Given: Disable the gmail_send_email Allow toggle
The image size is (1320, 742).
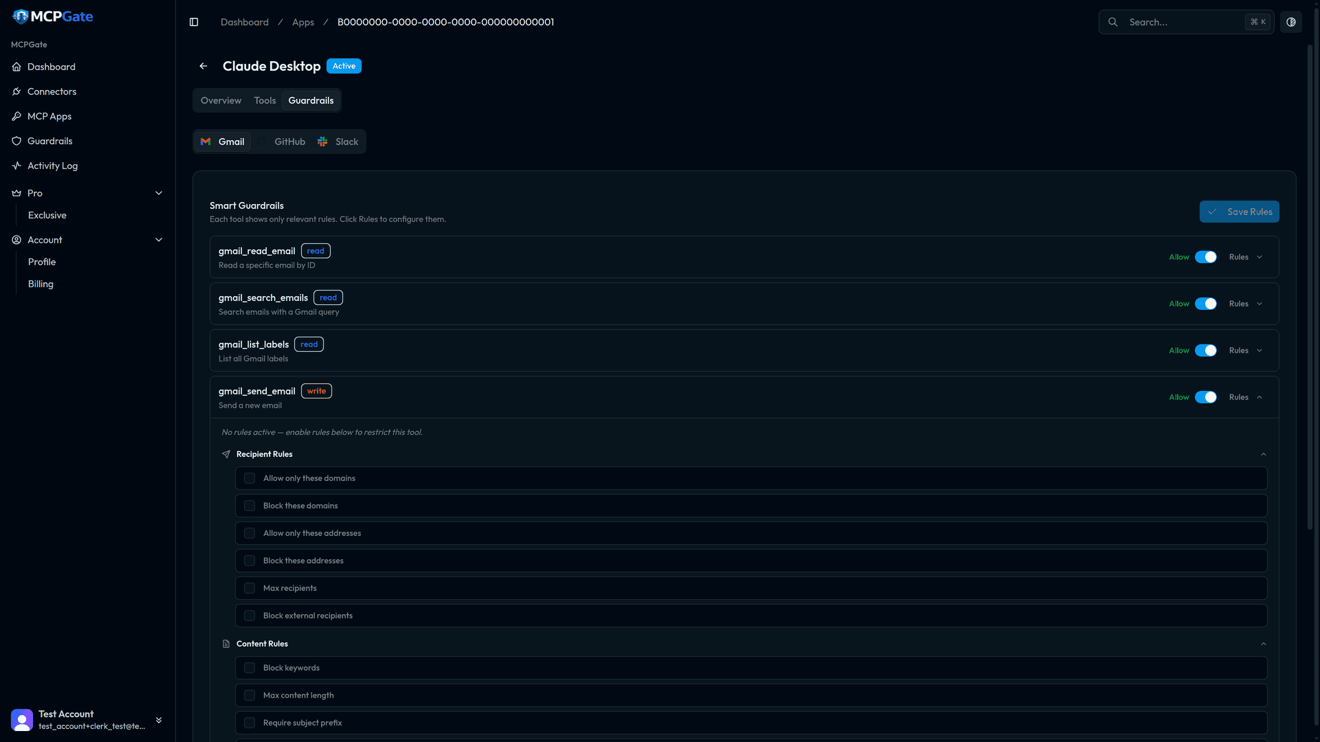Looking at the screenshot, I should point(1205,397).
